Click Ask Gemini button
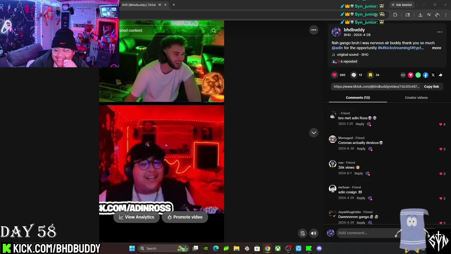 [401, 5]
